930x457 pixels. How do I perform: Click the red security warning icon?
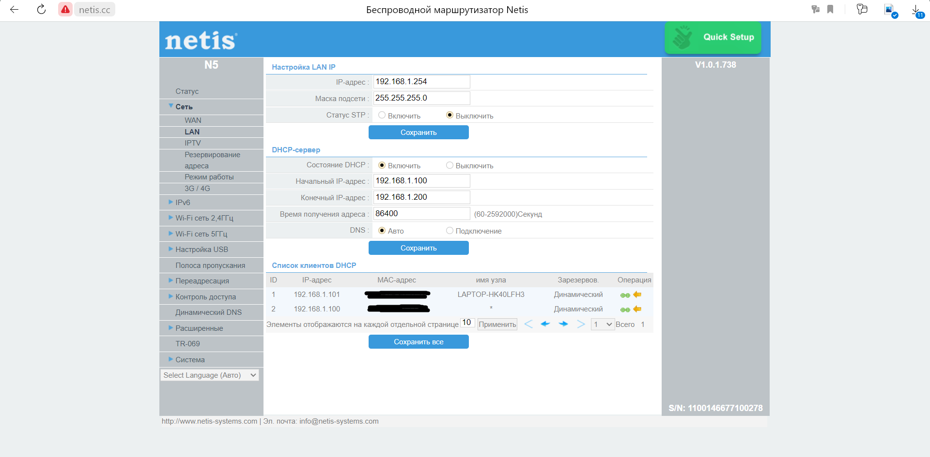(65, 9)
